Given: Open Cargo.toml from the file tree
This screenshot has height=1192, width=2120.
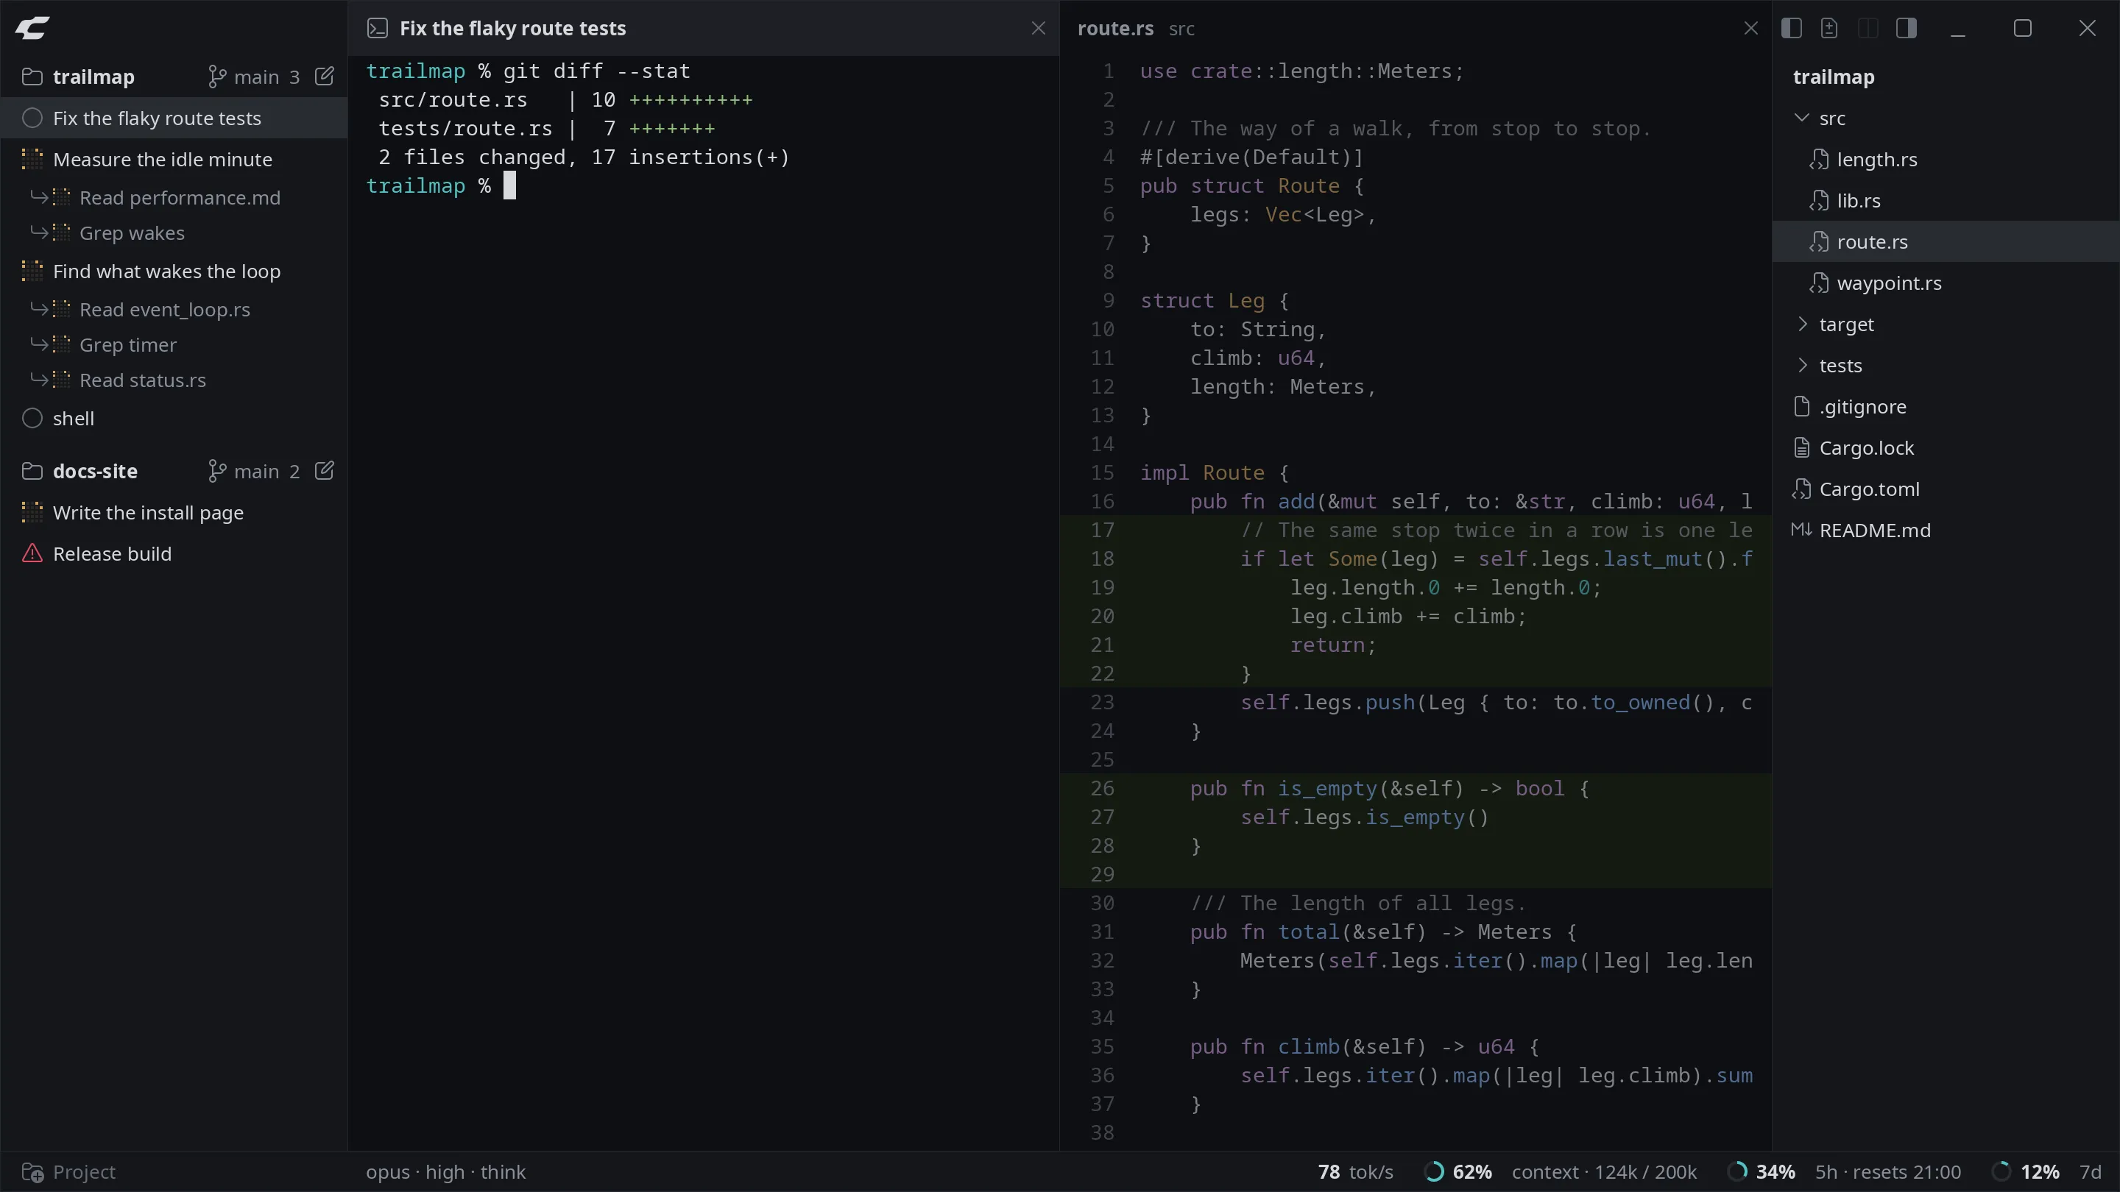Looking at the screenshot, I should (1946, 489).
